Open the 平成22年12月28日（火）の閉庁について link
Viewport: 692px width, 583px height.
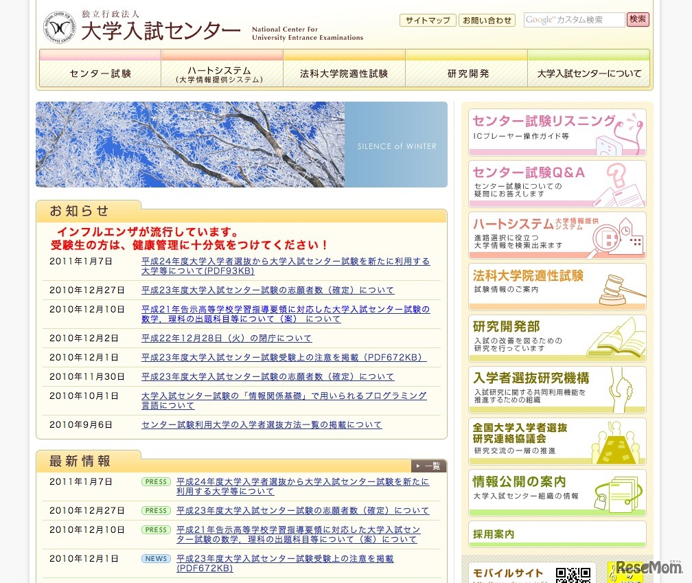227,339
